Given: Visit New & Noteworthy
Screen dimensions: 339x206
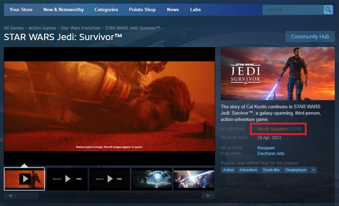Looking at the screenshot, I should 63,10.
